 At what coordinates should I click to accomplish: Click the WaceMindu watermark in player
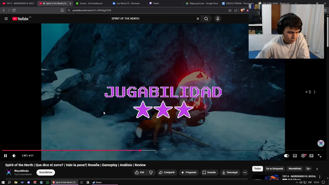(321, 143)
